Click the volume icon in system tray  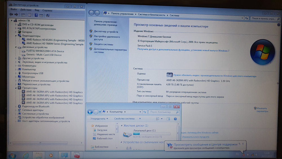pos(257,154)
